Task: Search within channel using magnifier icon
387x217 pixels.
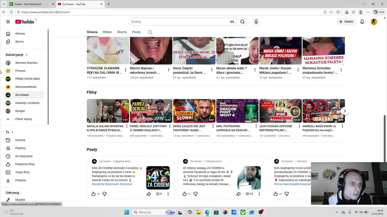Action: click(x=150, y=32)
